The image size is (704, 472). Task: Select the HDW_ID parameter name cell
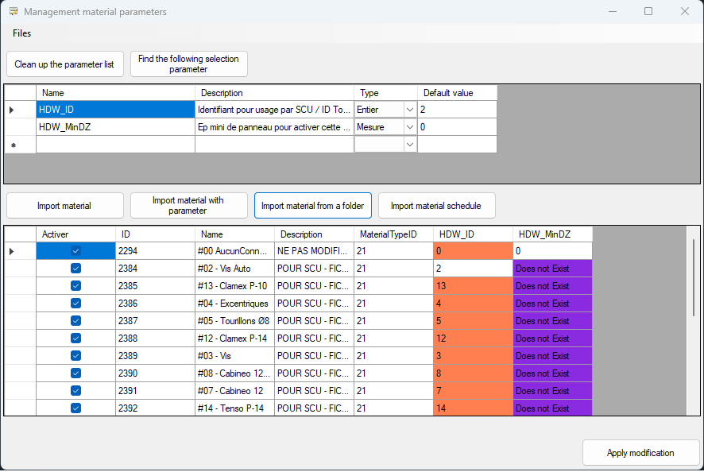[x=115, y=110]
